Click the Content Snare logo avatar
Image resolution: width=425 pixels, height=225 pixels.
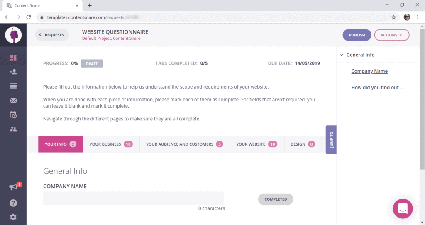coord(13,35)
